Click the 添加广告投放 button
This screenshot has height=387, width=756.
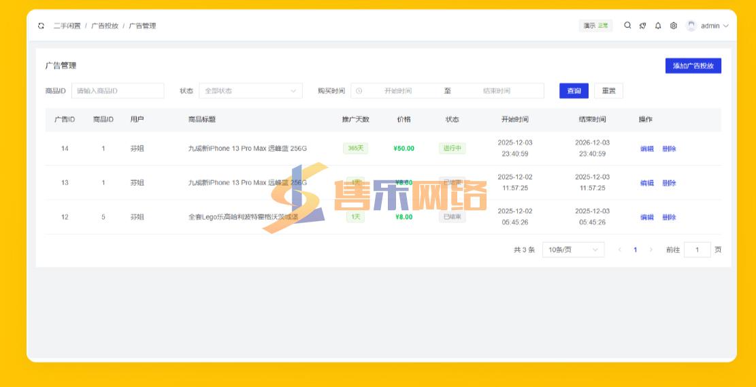pyautogui.click(x=693, y=66)
